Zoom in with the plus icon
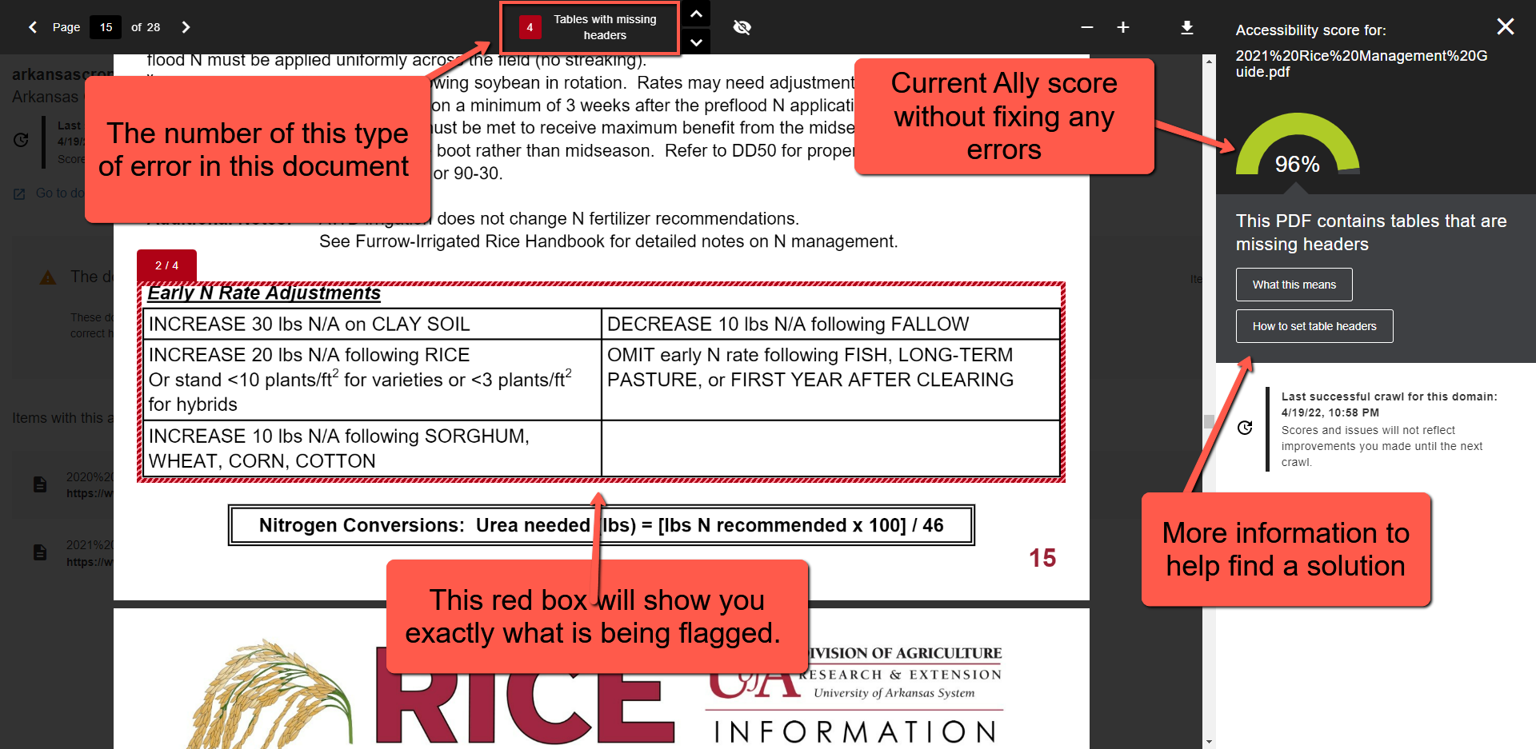 (x=1123, y=27)
